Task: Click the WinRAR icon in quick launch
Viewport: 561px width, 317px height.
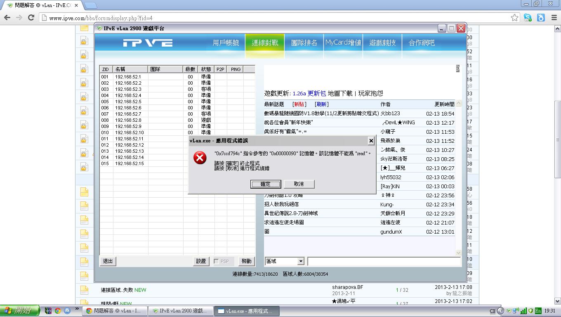Action: (49, 311)
